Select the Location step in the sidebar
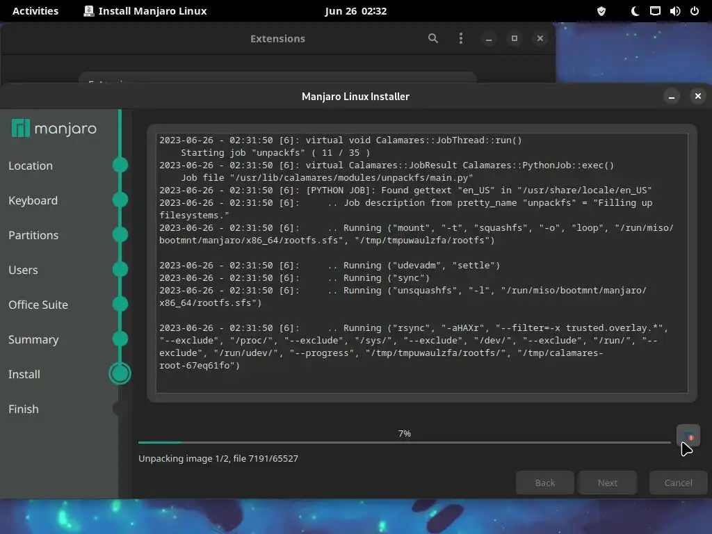Image resolution: width=712 pixels, height=534 pixels. [x=31, y=165]
